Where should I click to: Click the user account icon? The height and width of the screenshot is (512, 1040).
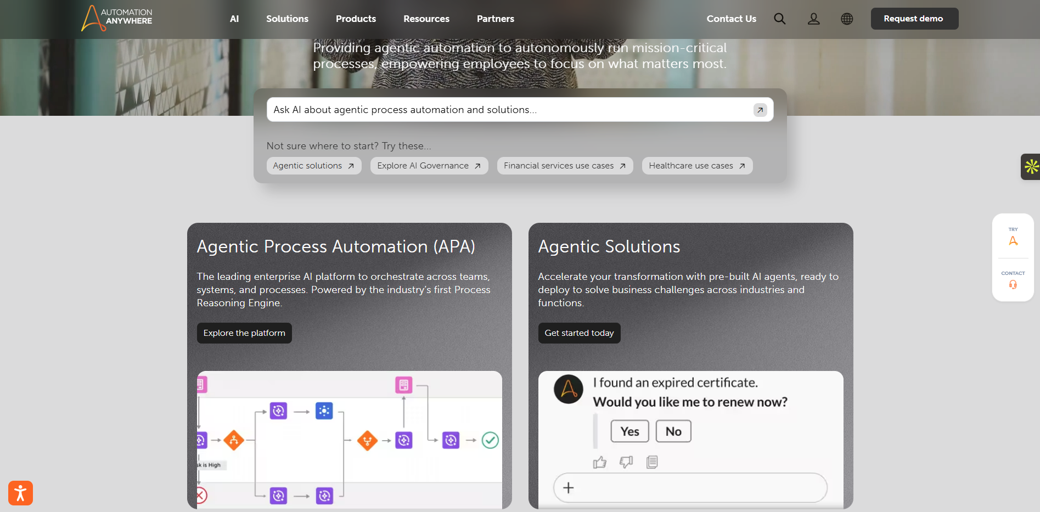point(813,18)
